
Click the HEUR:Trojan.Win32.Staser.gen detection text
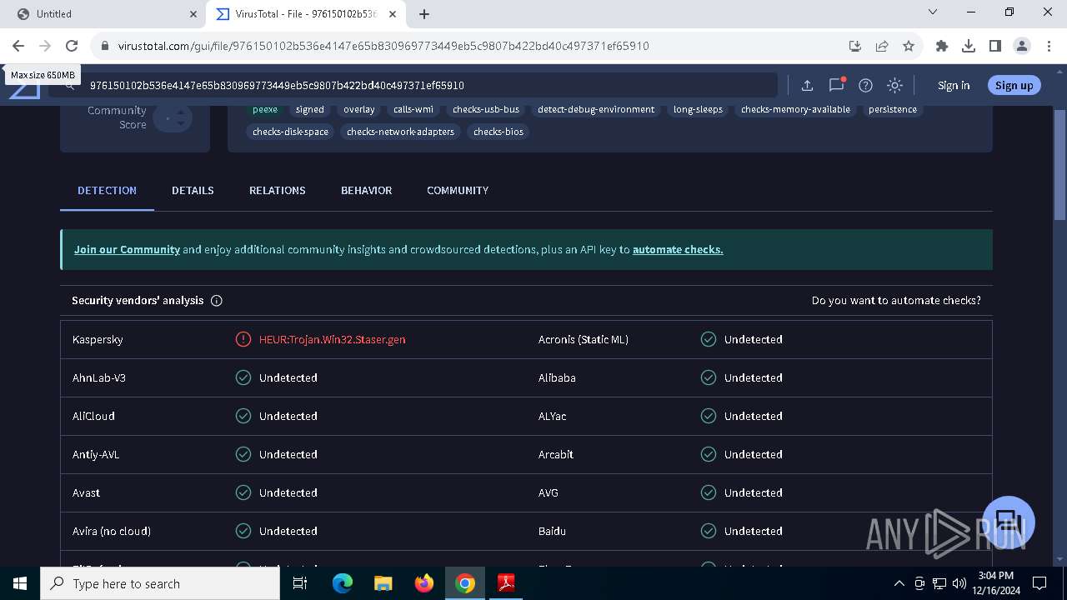332,339
